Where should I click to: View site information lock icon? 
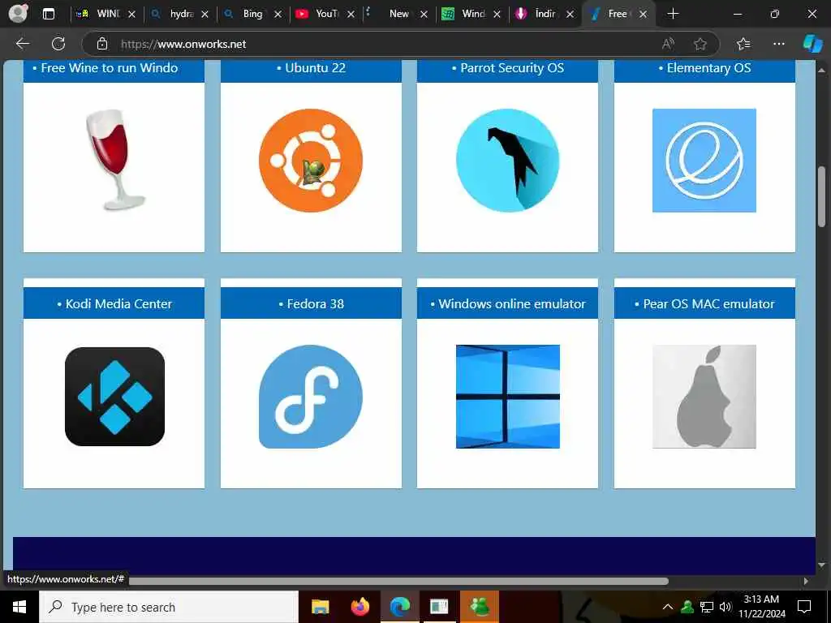(101, 44)
